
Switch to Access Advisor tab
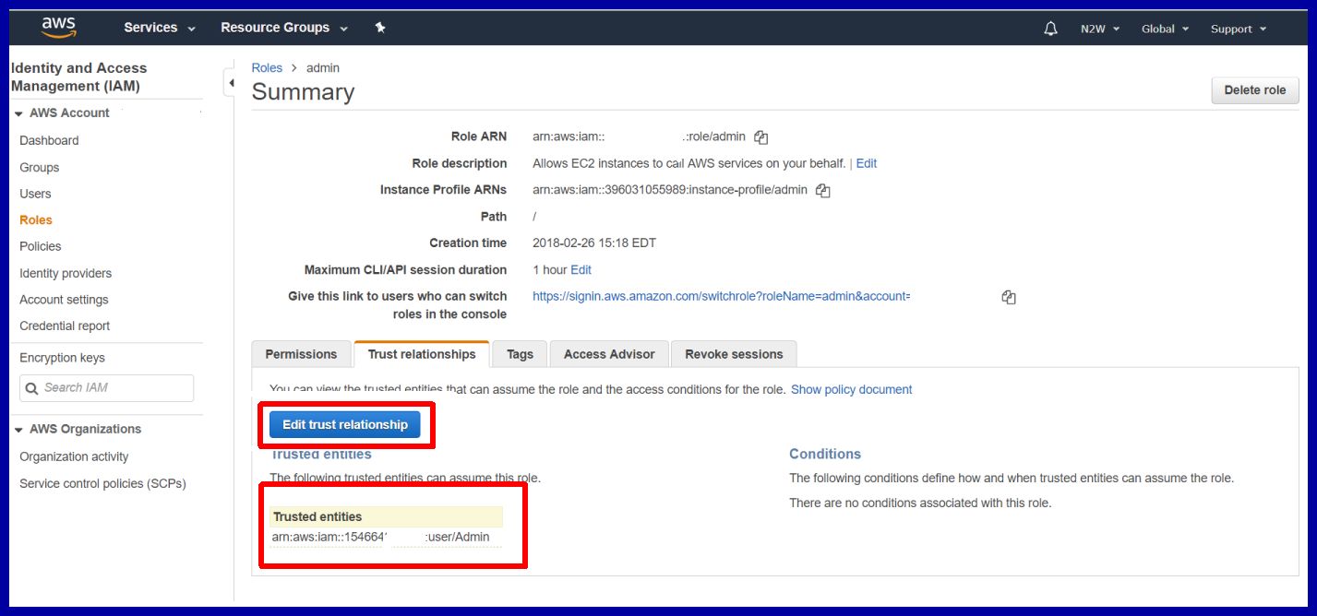[x=609, y=354]
